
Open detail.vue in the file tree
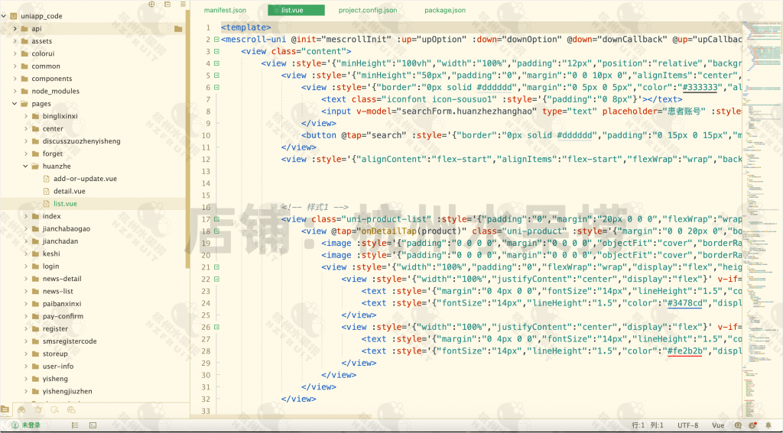tap(69, 191)
